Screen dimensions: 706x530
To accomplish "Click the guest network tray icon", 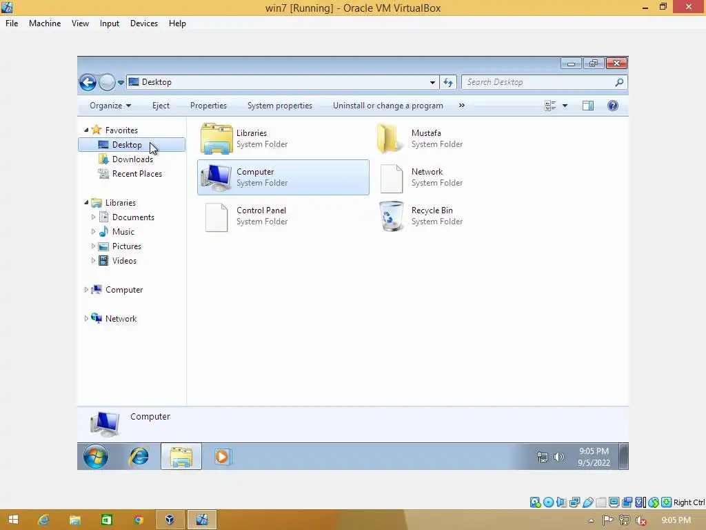I will pos(543,457).
